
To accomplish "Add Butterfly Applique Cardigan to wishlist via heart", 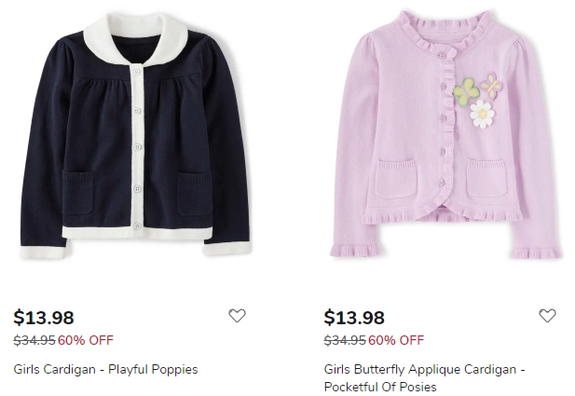I will (x=547, y=315).
